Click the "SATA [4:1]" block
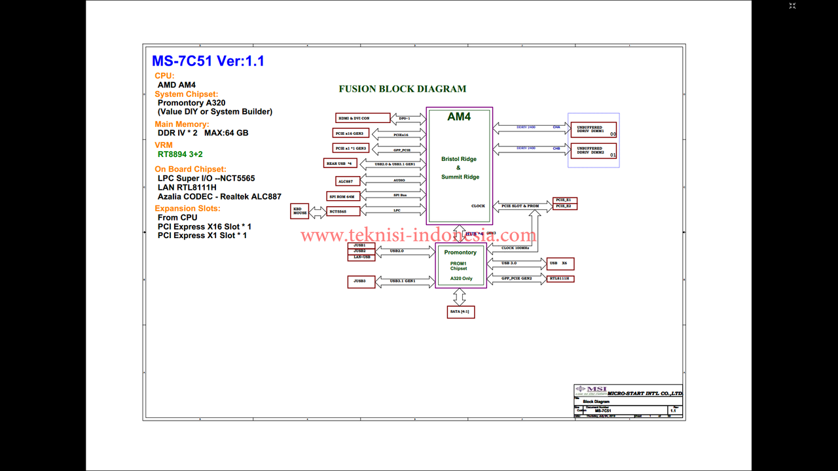 (x=460, y=312)
